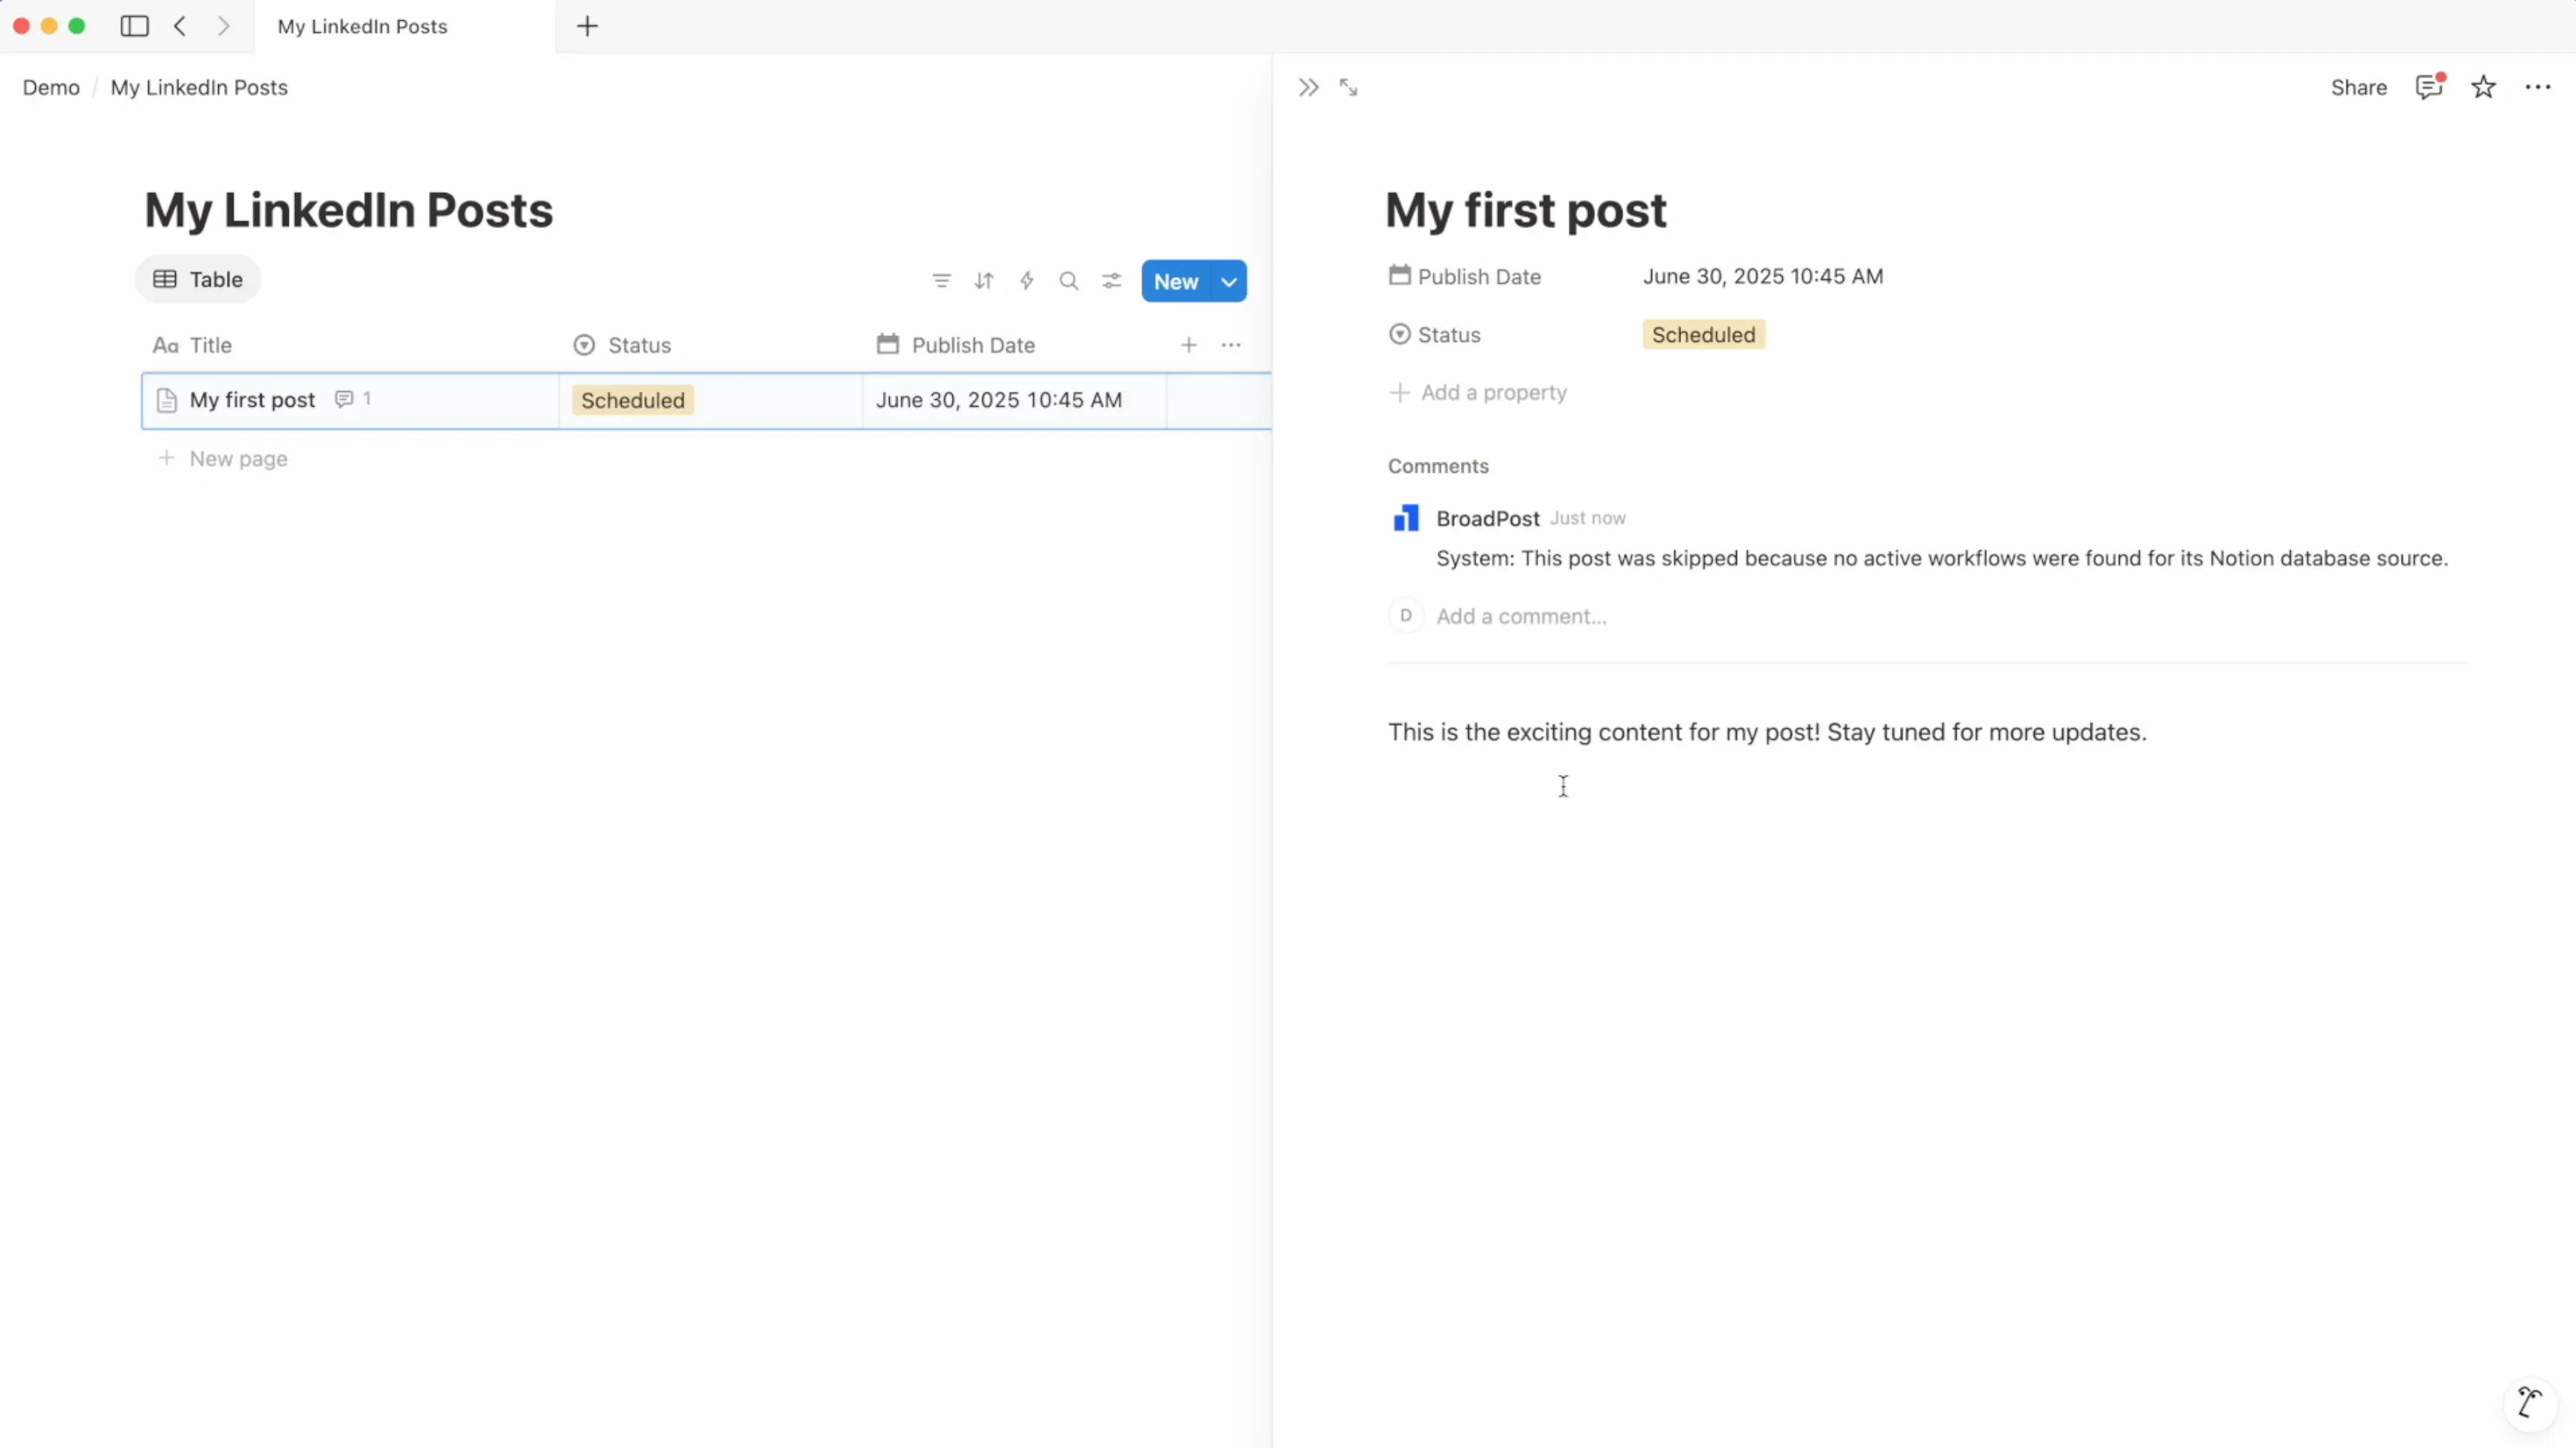Open the sort options for the table

click(983, 282)
